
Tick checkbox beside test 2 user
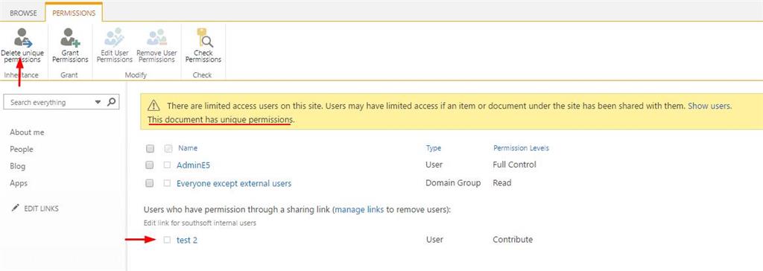pos(168,240)
